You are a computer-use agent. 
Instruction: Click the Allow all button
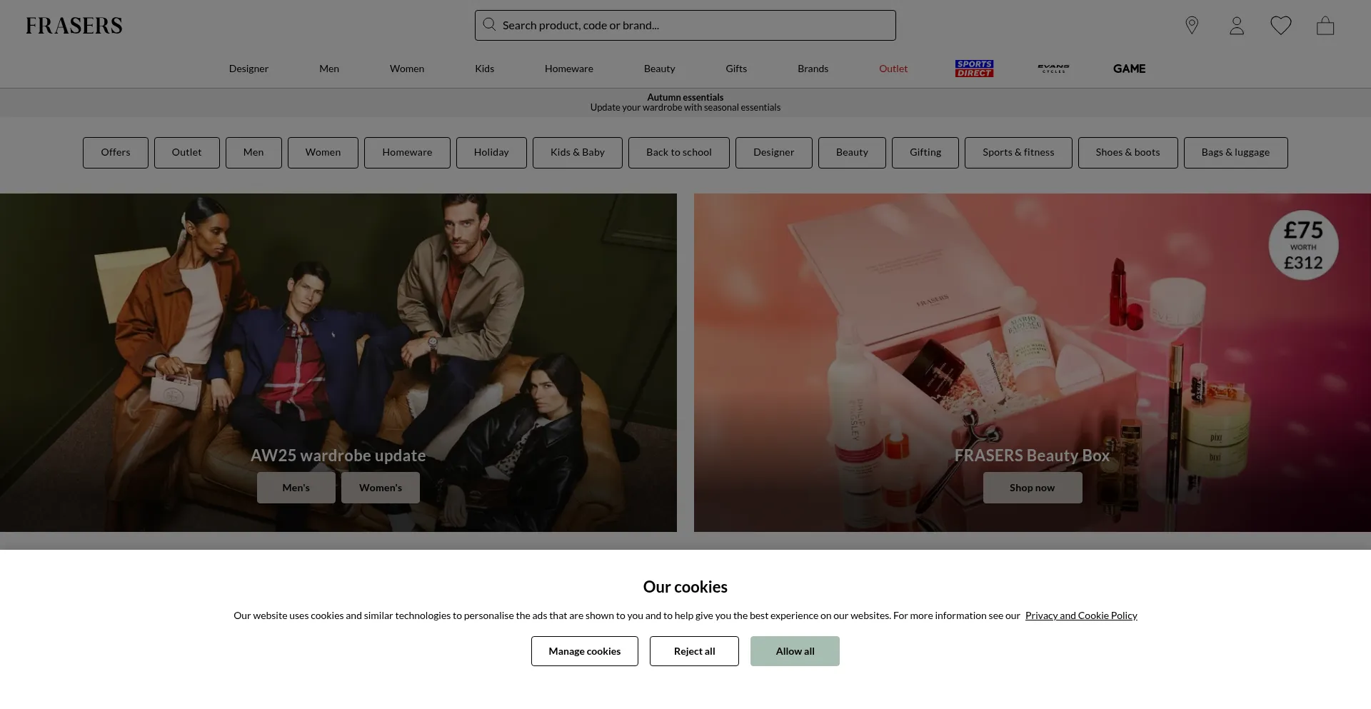coord(795,651)
